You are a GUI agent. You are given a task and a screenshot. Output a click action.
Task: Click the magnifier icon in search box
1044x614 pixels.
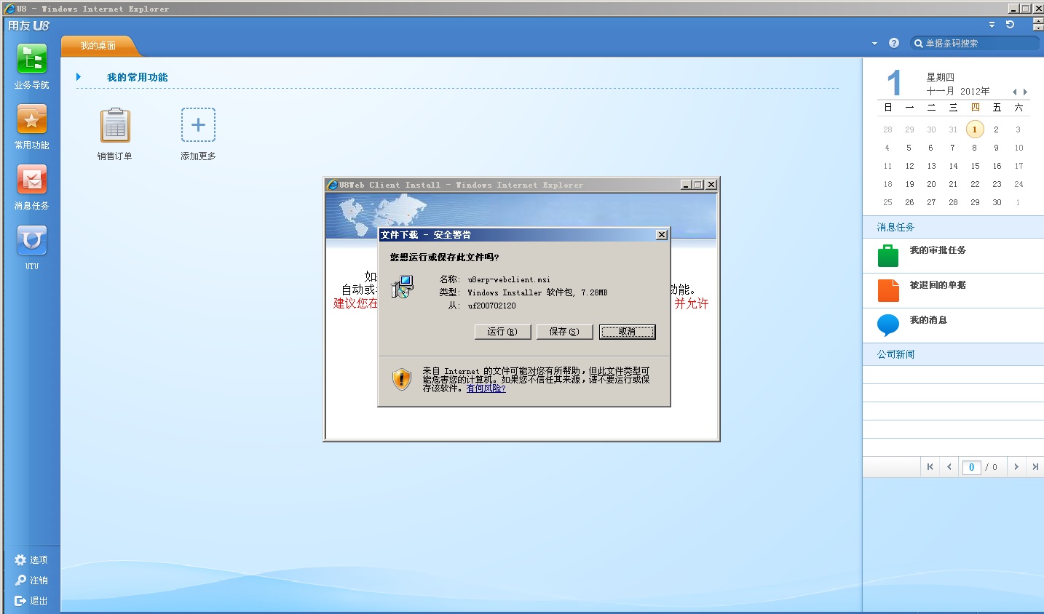(x=919, y=44)
